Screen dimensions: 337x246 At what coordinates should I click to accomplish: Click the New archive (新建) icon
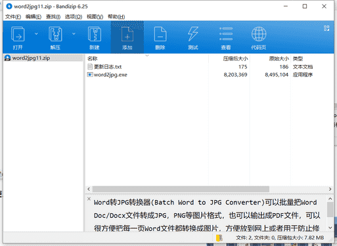tap(95, 34)
